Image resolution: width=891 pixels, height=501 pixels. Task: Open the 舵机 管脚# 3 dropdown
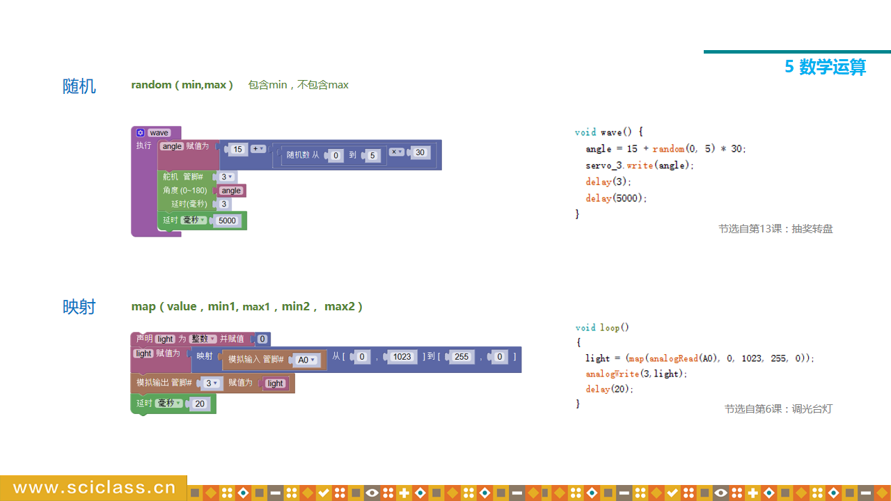pyautogui.click(x=226, y=177)
